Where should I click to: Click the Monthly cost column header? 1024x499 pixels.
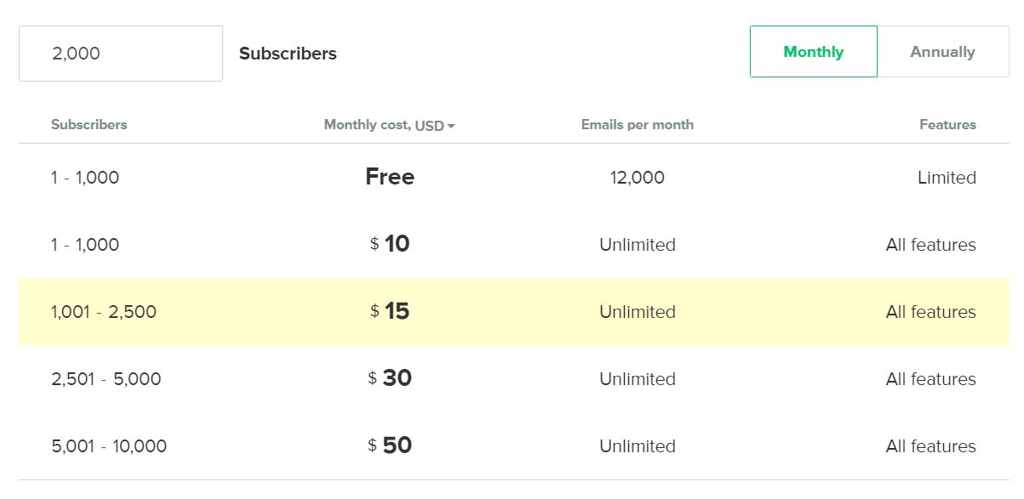tap(366, 125)
